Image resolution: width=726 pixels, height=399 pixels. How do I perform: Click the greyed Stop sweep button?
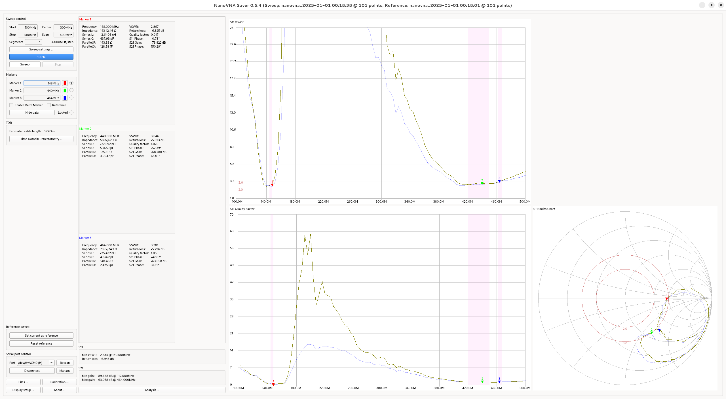(58, 64)
